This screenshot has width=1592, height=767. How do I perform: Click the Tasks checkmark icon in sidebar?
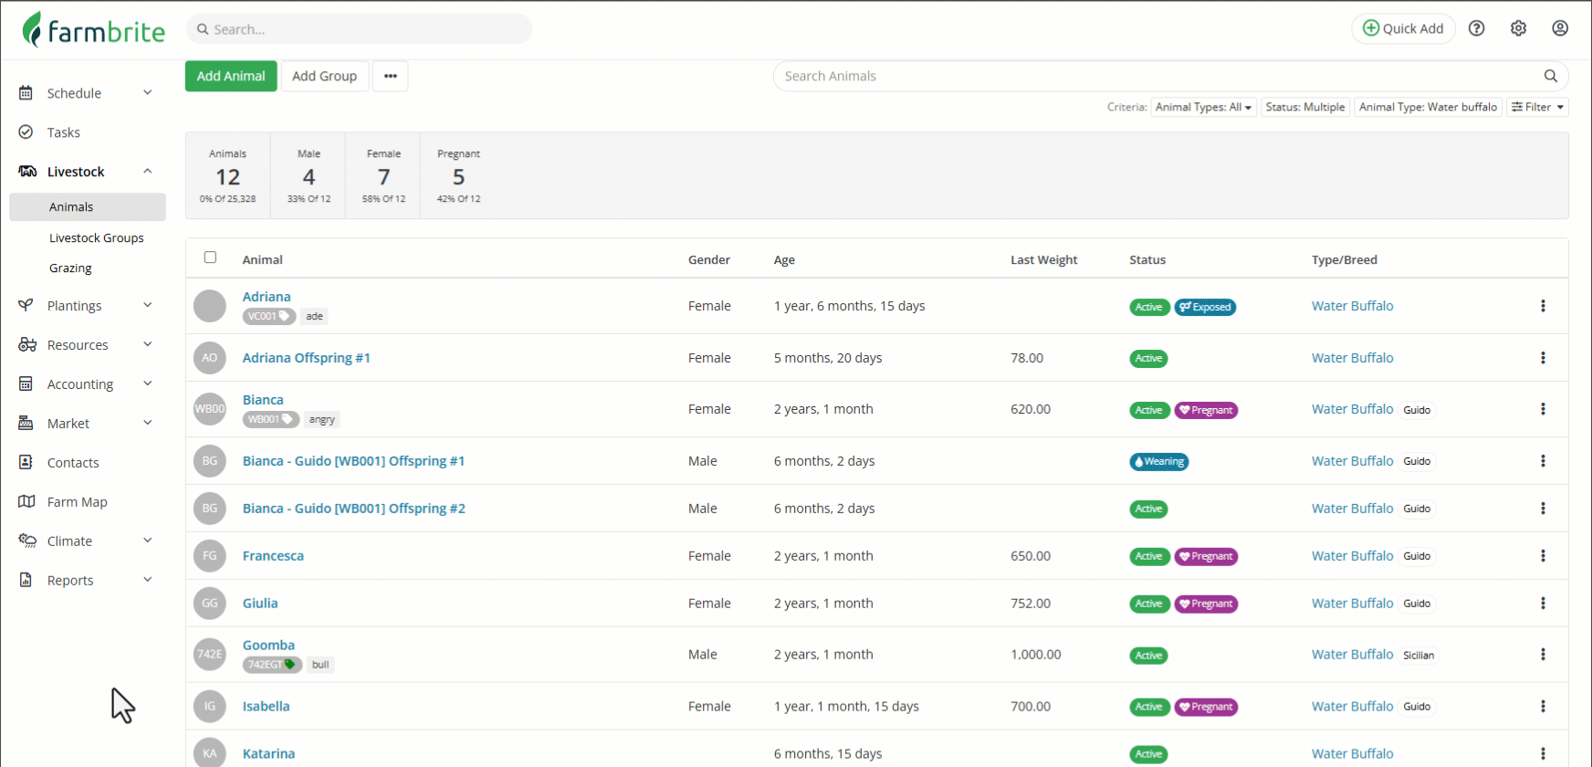click(26, 132)
